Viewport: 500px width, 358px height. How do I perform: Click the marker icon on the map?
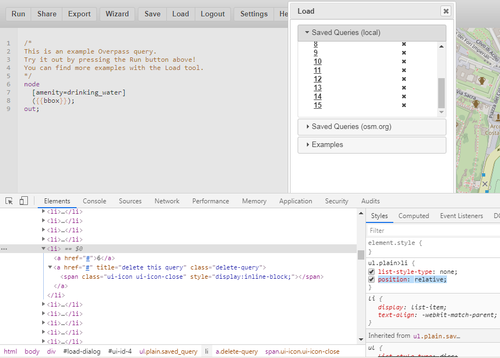point(481,80)
